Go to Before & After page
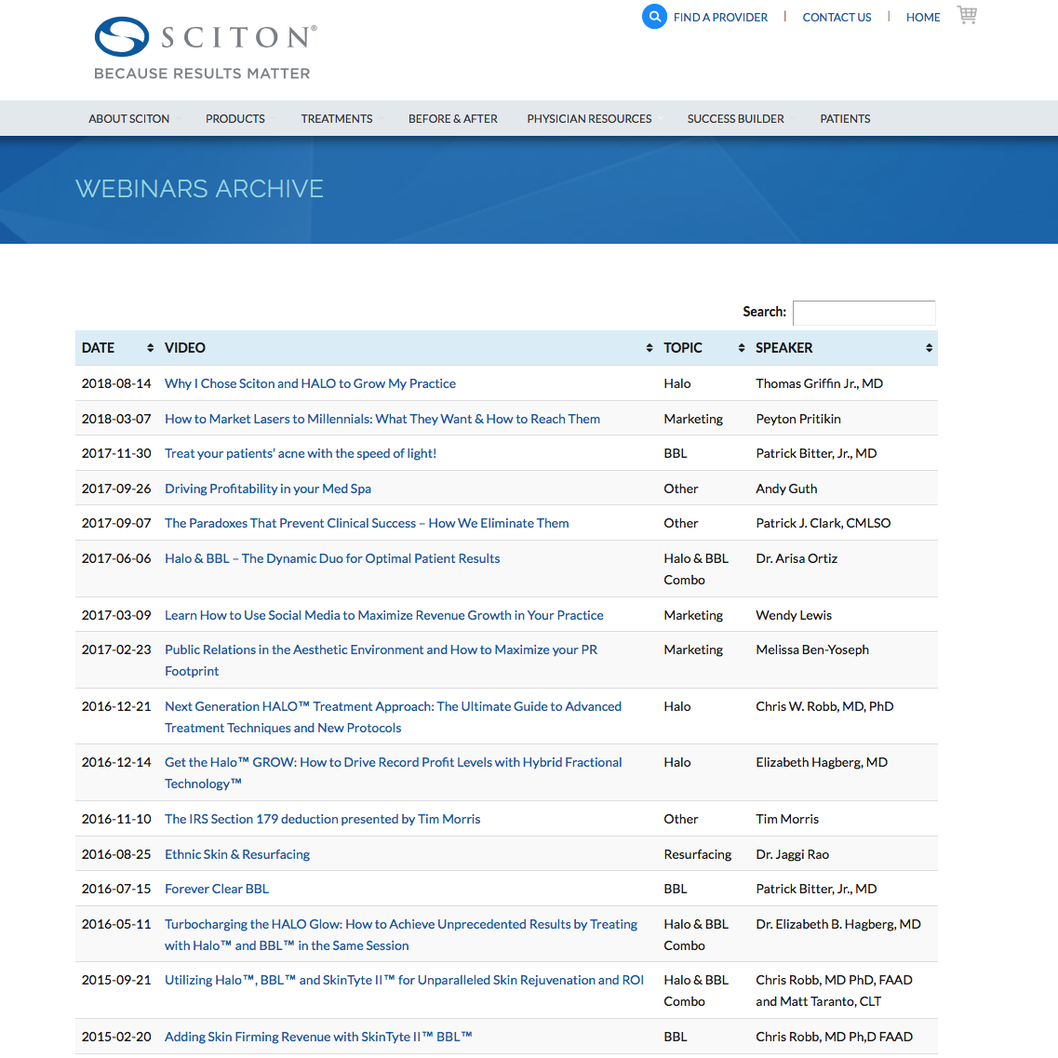 (x=453, y=119)
